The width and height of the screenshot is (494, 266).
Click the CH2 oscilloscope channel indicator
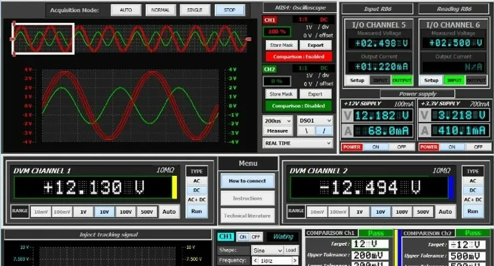point(270,69)
